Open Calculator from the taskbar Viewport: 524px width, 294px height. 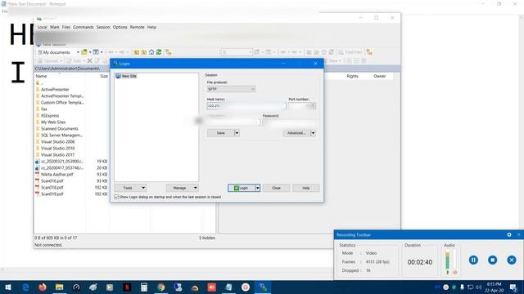[x=144, y=287]
